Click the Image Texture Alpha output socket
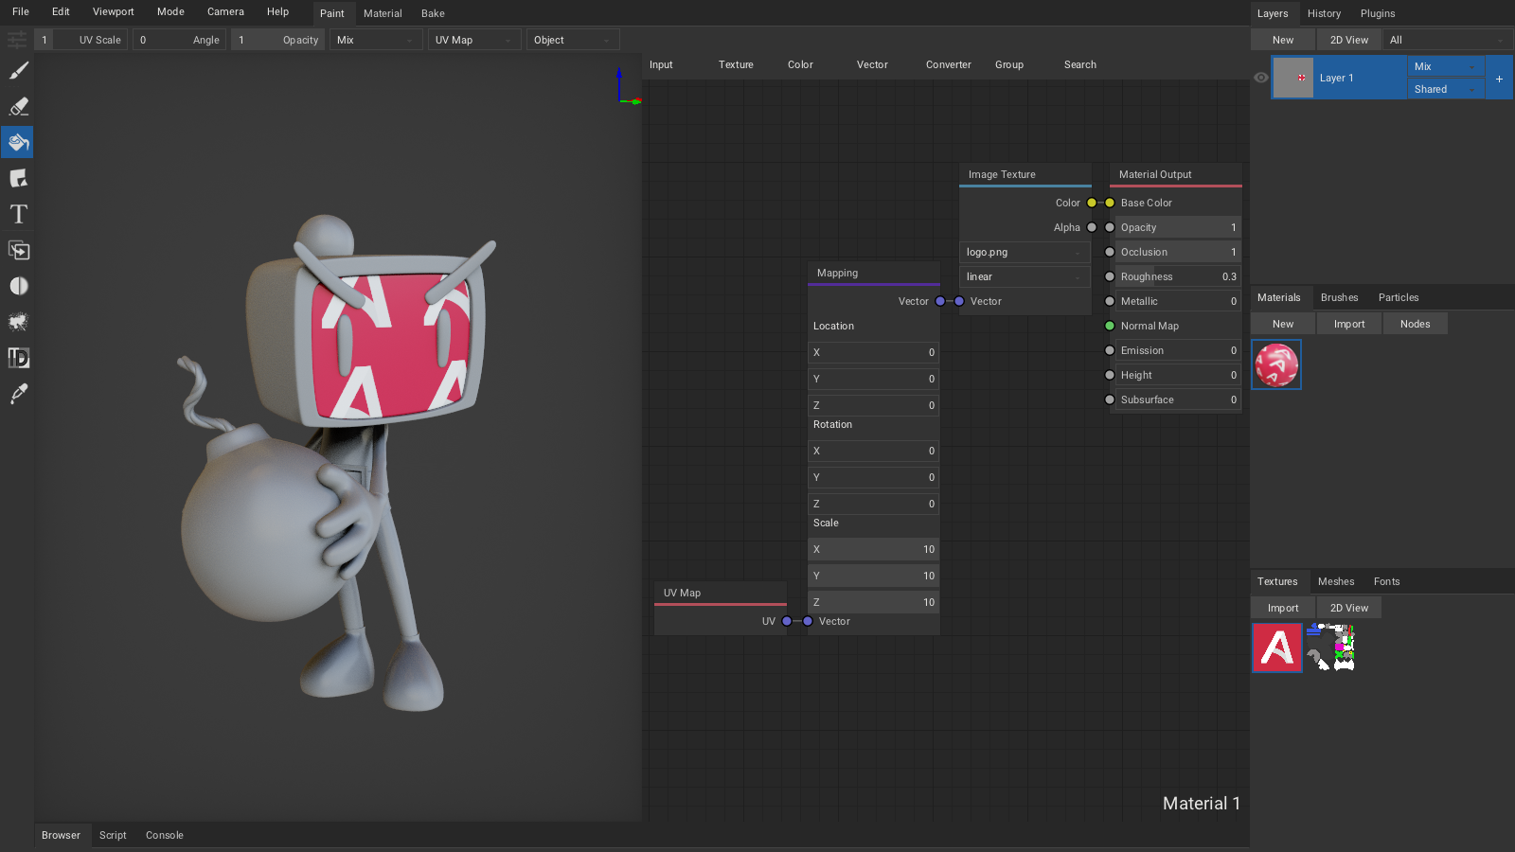 pos(1092,227)
